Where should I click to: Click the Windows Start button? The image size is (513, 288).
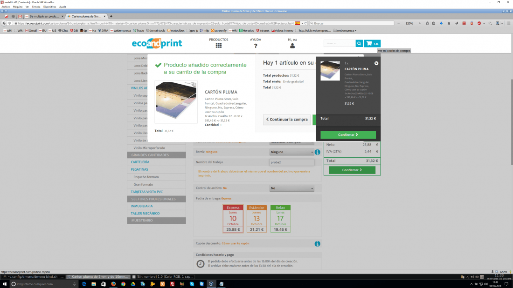[5, 284]
